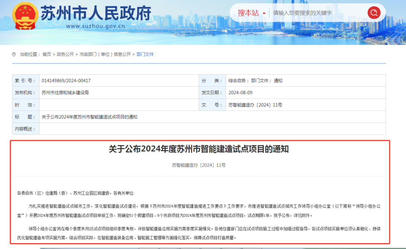Click the 分类 value 综合政务；部门文件；通知
This screenshot has width=406, height=249.
click(x=255, y=81)
